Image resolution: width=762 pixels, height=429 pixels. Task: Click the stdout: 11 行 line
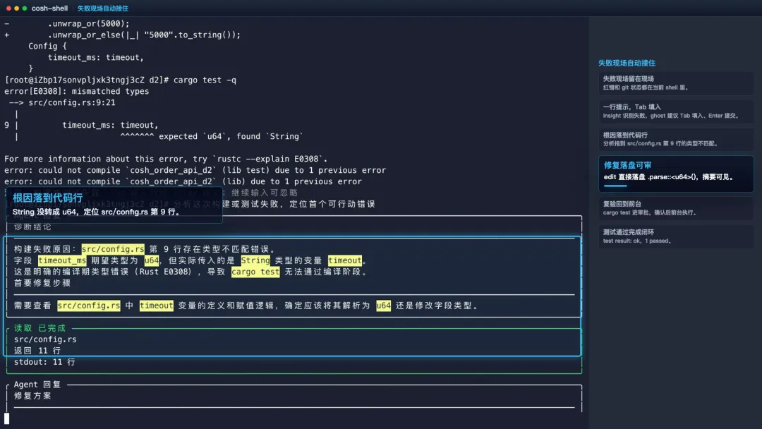pyautogui.click(x=44, y=362)
